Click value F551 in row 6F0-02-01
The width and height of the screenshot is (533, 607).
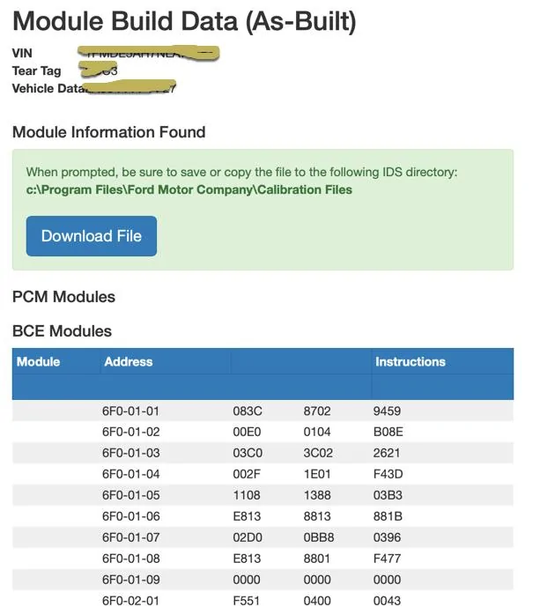[246, 601]
